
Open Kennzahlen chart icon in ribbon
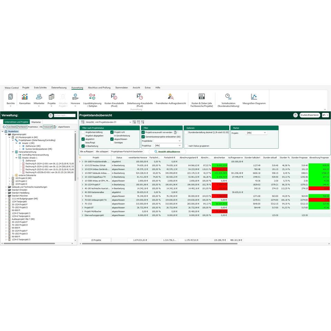click(x=25, y=97)
